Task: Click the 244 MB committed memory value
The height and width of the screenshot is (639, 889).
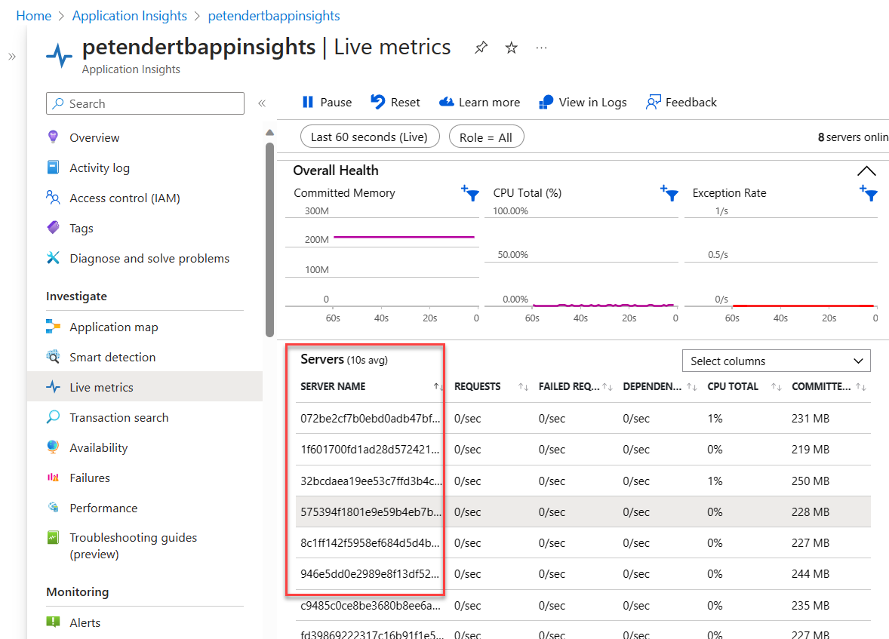Action: [811, 574]
